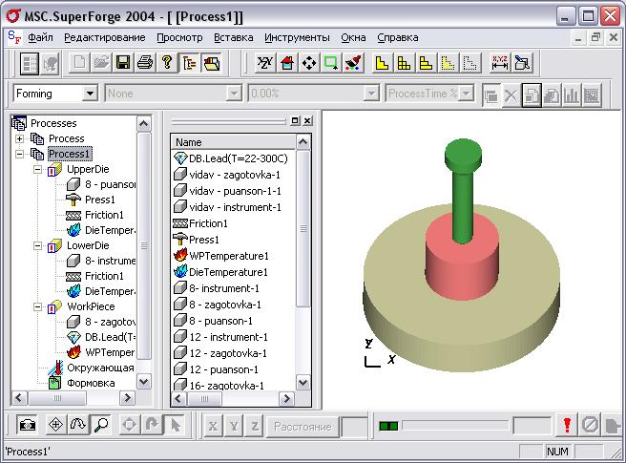
Task: Collapse the LowerDie node
Action: click(x=37, y=245)
